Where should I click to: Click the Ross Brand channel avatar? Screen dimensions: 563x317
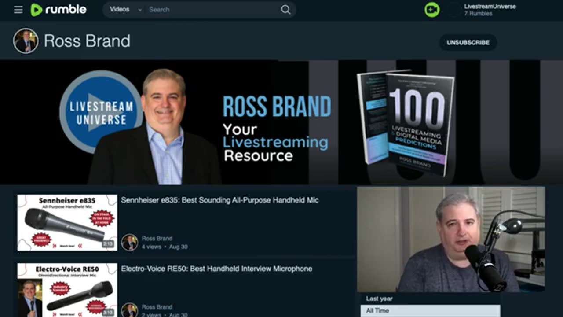point(26,41)
